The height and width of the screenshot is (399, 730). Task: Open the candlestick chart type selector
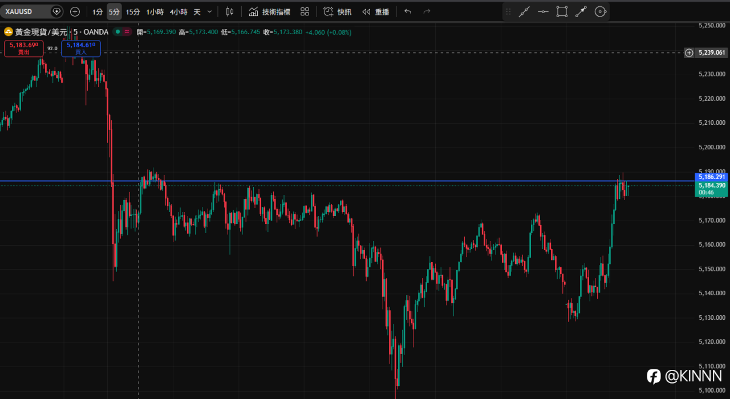point(230,11)
